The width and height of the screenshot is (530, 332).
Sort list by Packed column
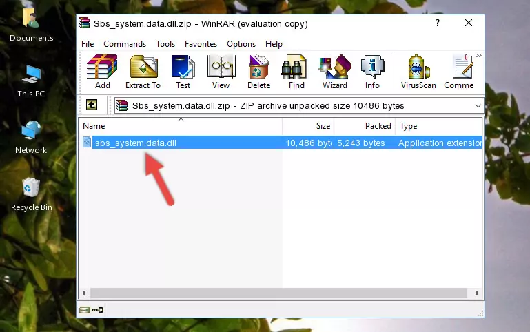coord(365,126)
